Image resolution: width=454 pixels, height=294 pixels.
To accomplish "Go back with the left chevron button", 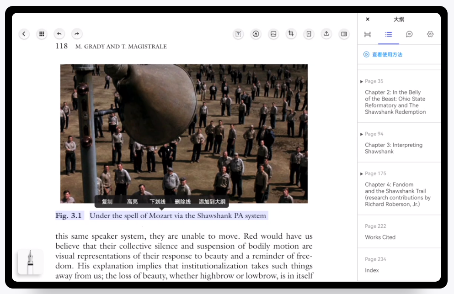I will tap(24, 34).
